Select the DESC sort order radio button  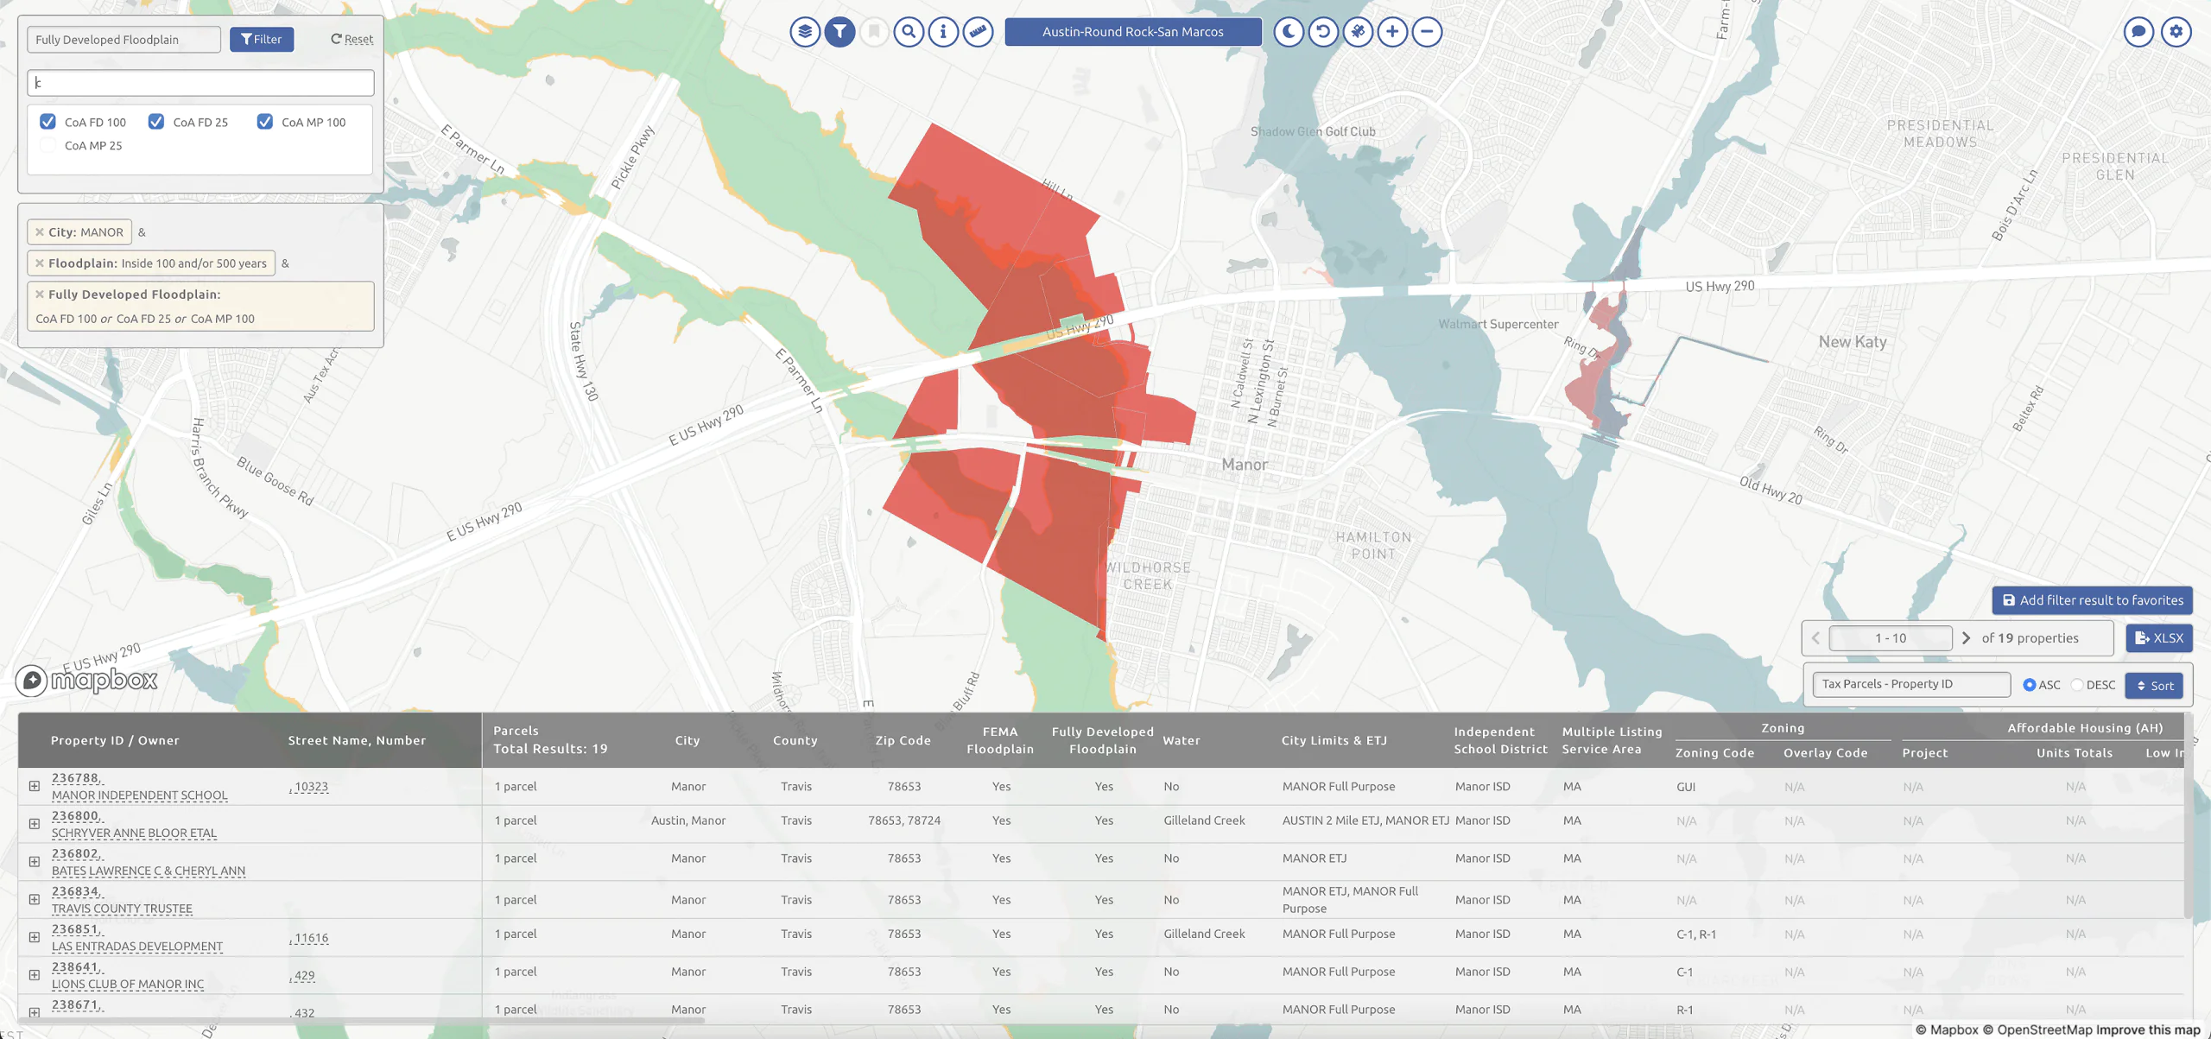[x=2077, y=685]
